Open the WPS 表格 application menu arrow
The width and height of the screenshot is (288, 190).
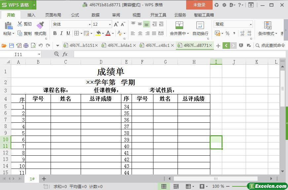coord(34,5)
